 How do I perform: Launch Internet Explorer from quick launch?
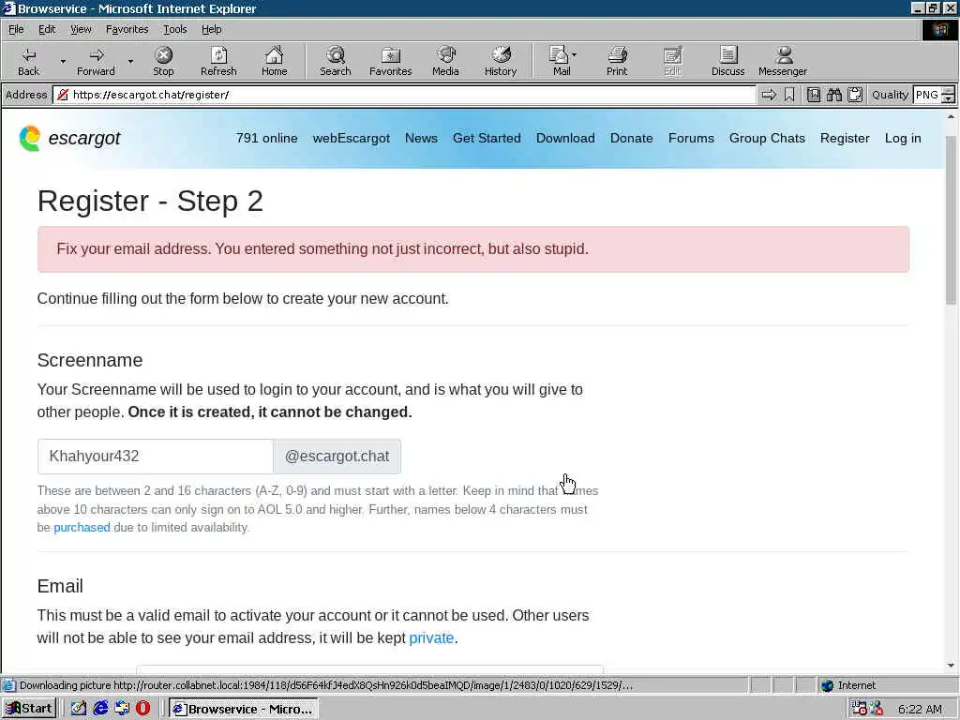tap(100, 709)
